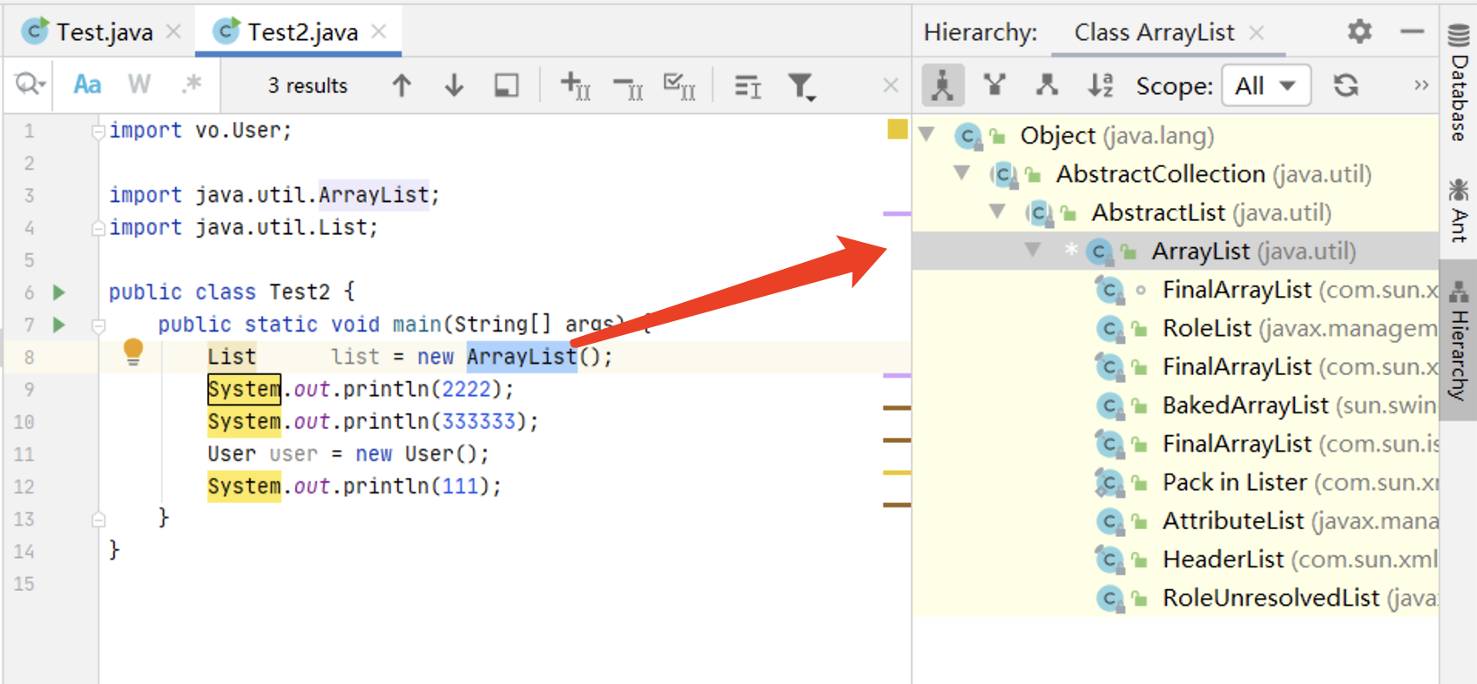Click line number 11 in gutter
The image size is (1477, 684).
click(x=24, y=454)
